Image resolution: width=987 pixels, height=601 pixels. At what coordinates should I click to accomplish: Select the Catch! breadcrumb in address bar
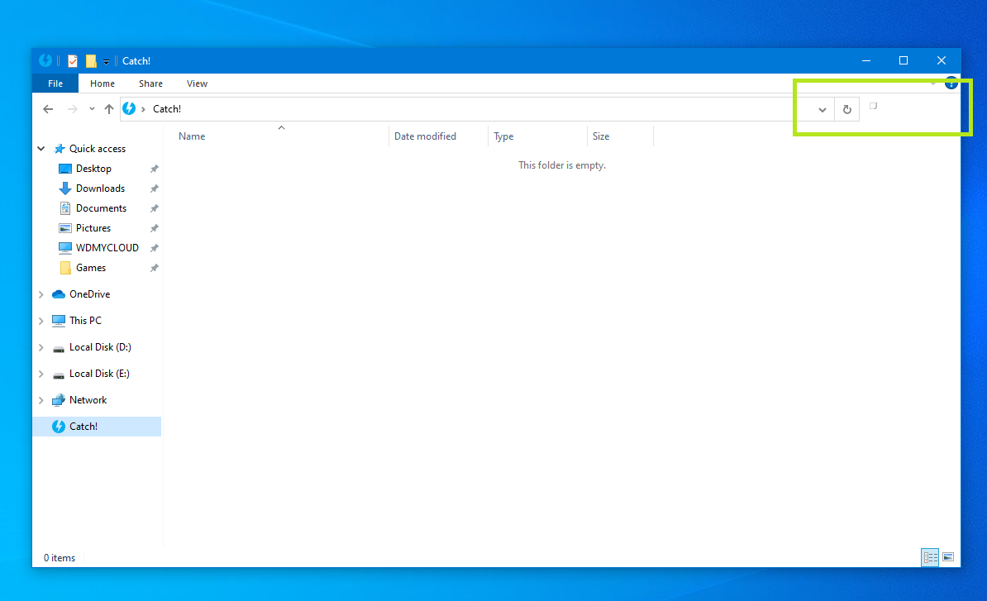click(167, 109)
